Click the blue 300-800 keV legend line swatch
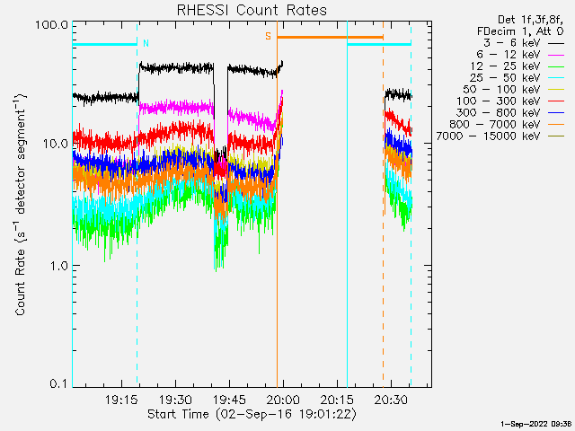Viewport: 575px width, 431px height. [x=556, y=113]
